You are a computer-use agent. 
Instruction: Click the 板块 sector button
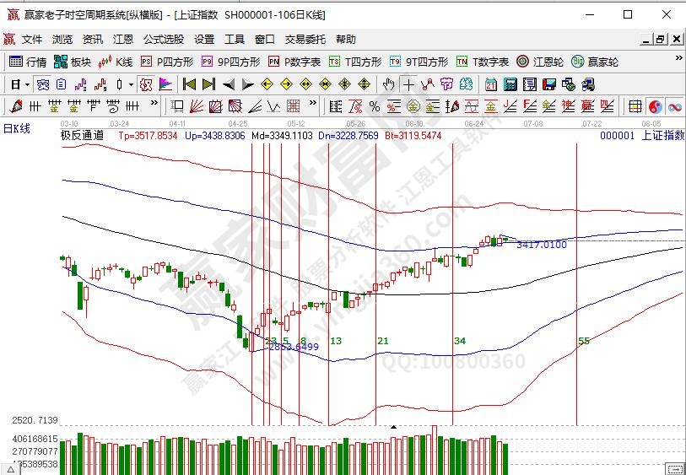pos(73,62)
